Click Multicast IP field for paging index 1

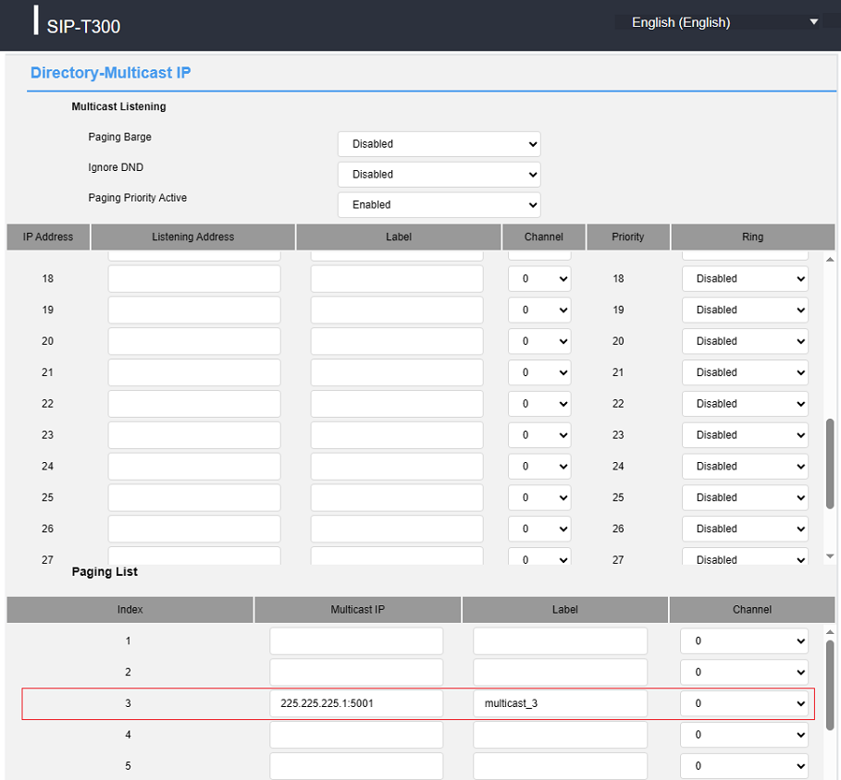(356, 641)
